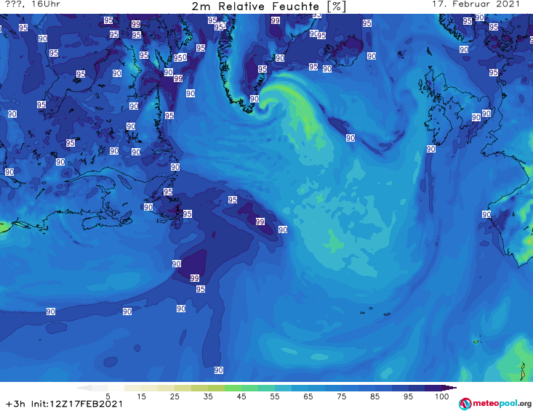The height and width of the screenshot is (411, 533).
Task: Click the color scale value "85"
Action: tap(374, 396)
